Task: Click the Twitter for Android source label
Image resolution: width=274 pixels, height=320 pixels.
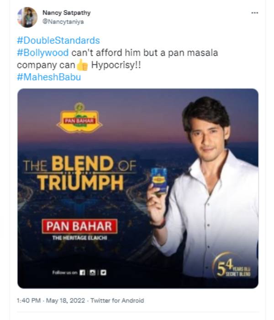Action: click(x=117, y=300)
